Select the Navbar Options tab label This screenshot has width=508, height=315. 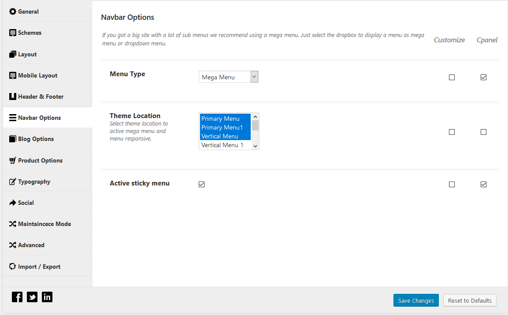(x=40, y=118)
